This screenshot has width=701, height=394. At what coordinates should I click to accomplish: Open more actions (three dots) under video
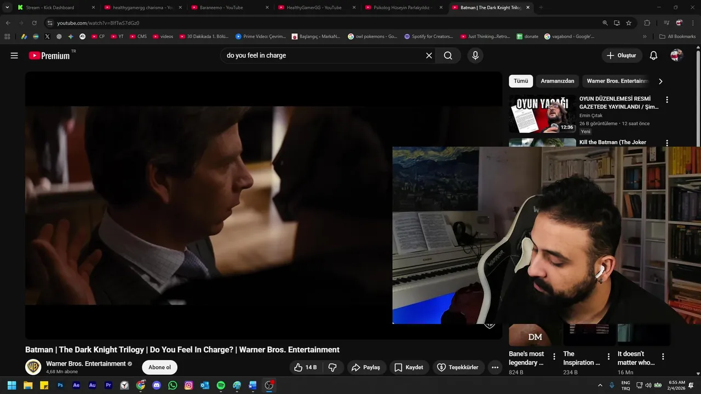(495, 367)
